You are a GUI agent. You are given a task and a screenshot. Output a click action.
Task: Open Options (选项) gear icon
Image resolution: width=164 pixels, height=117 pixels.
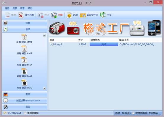69,15
